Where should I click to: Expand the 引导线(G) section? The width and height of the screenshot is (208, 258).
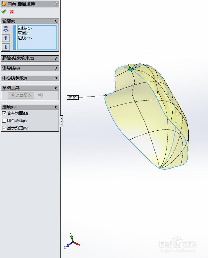[x=56, y=68]
